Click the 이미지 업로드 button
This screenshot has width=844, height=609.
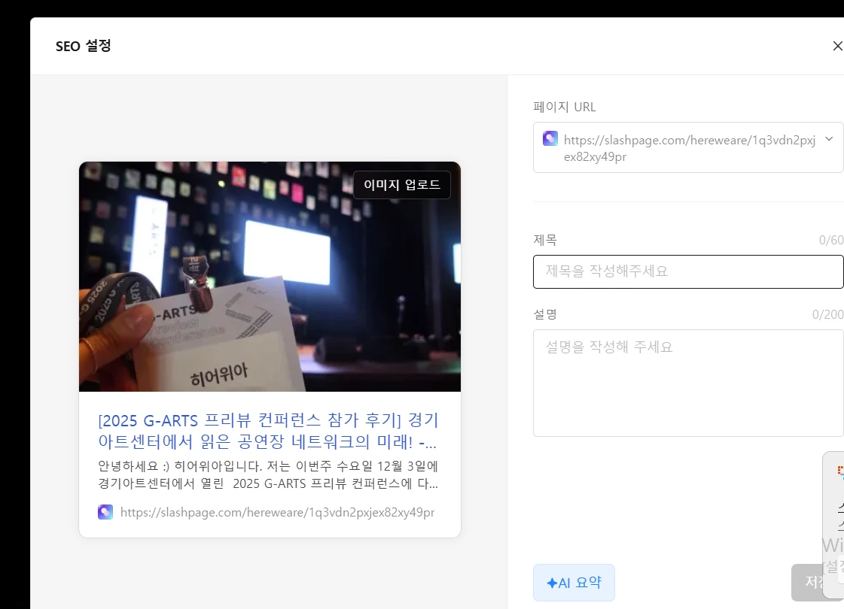click(x=401, y=185)
